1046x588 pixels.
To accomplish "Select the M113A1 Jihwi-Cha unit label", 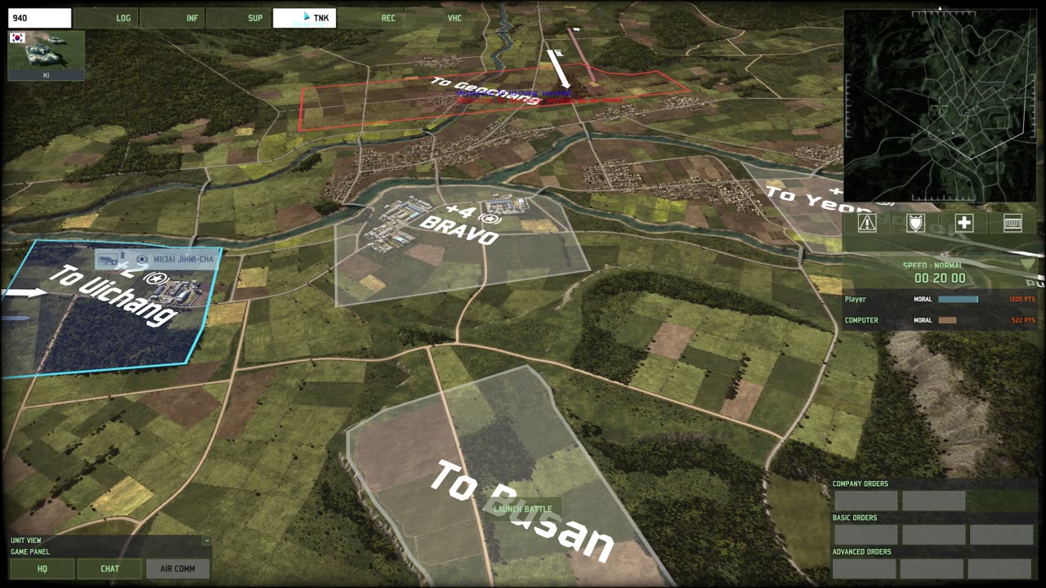I will click(x=158, y=260).
